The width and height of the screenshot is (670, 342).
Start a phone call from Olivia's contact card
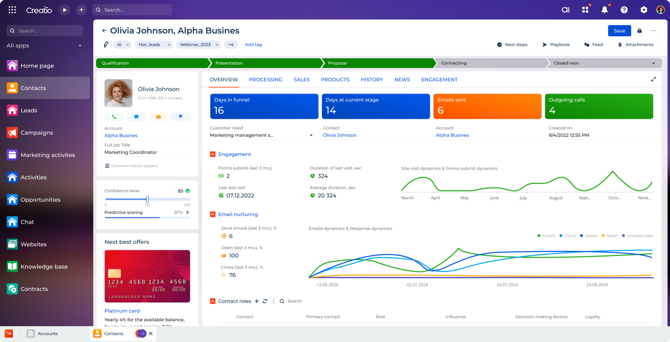point(114,117)
